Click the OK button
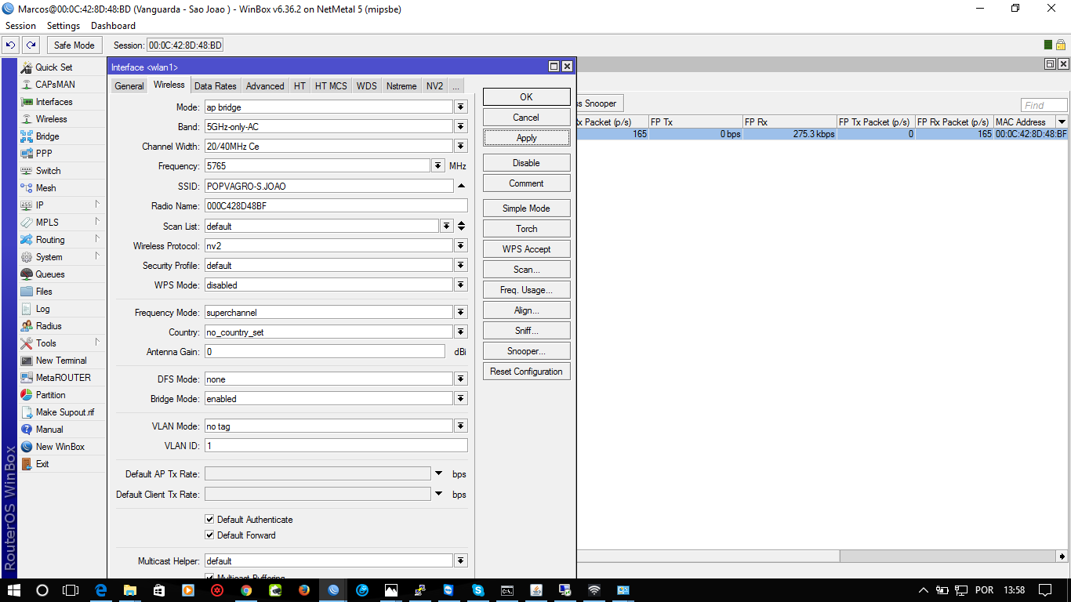The image size is (1071, 602). pyautogui.click(x=526, y=97)
